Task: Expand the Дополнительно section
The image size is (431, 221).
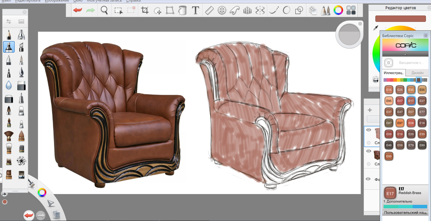Action: pyautogui.click(x=398, y=201)
